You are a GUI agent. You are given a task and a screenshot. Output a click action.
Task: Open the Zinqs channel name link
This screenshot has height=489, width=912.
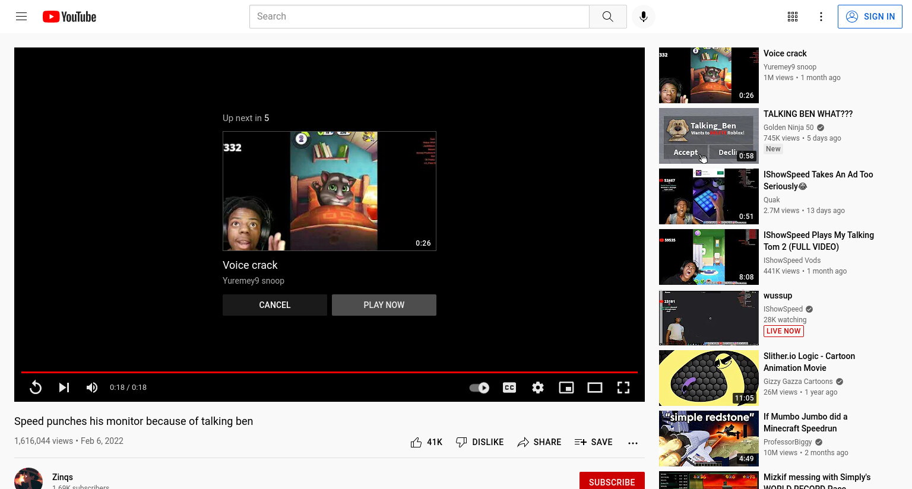click(x=62, y=477)
